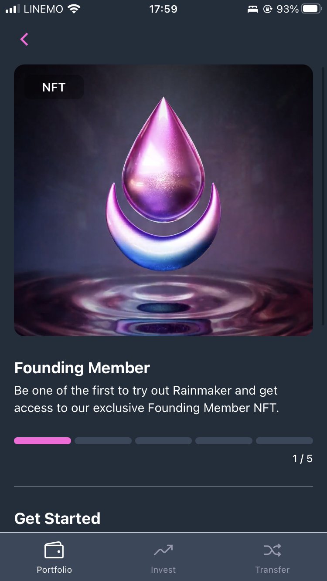This screenshot has width=327, height=581.
Task: Select the first pink progress segment
Action: click(42, 441)
